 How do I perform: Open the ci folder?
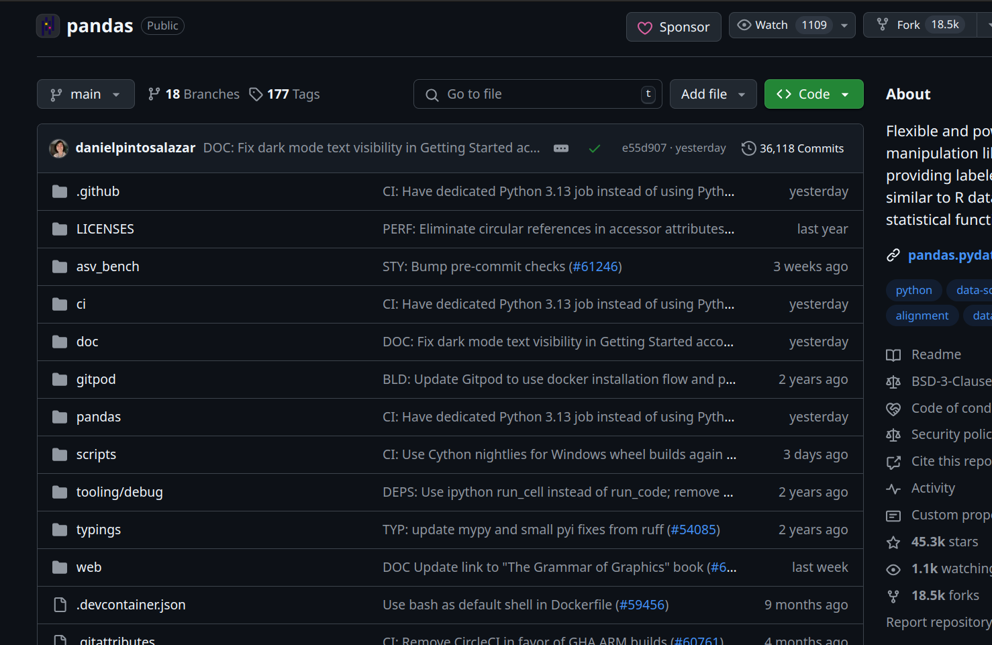pyautogui.click(x=81, y=304)
